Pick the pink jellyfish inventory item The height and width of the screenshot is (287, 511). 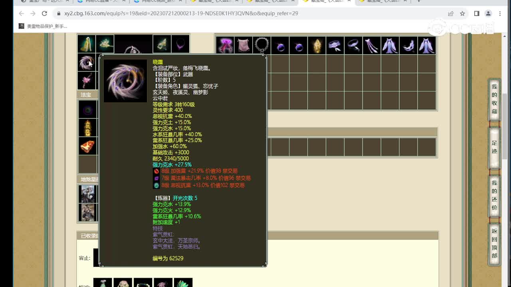(x=225, y=45)
